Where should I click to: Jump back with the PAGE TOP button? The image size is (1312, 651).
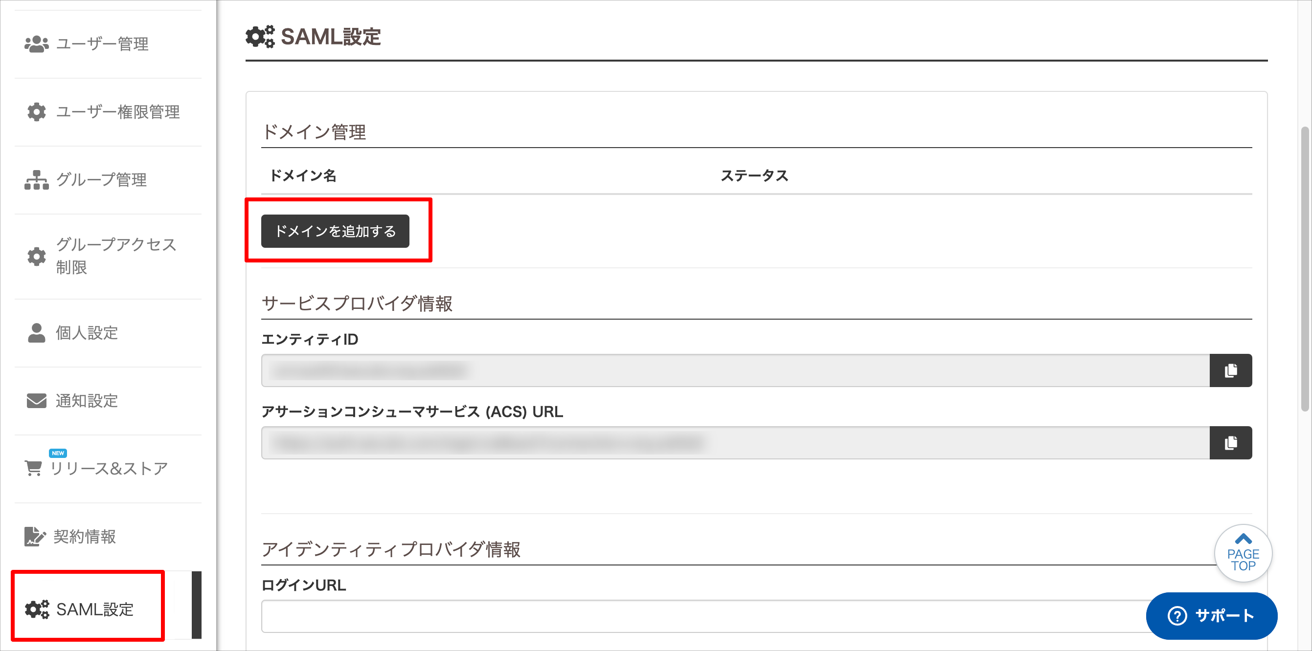coord(1243,553)
